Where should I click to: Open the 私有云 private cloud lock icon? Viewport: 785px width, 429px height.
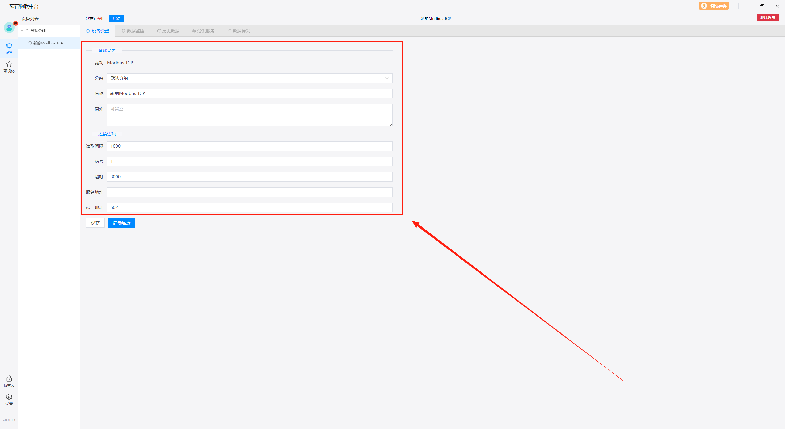(x=9, y=381)
